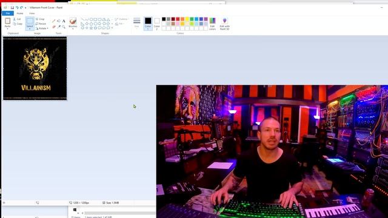Viewport: 388px width, 218px height.
Task: Click the Resize button
Action: click(41, 24)
